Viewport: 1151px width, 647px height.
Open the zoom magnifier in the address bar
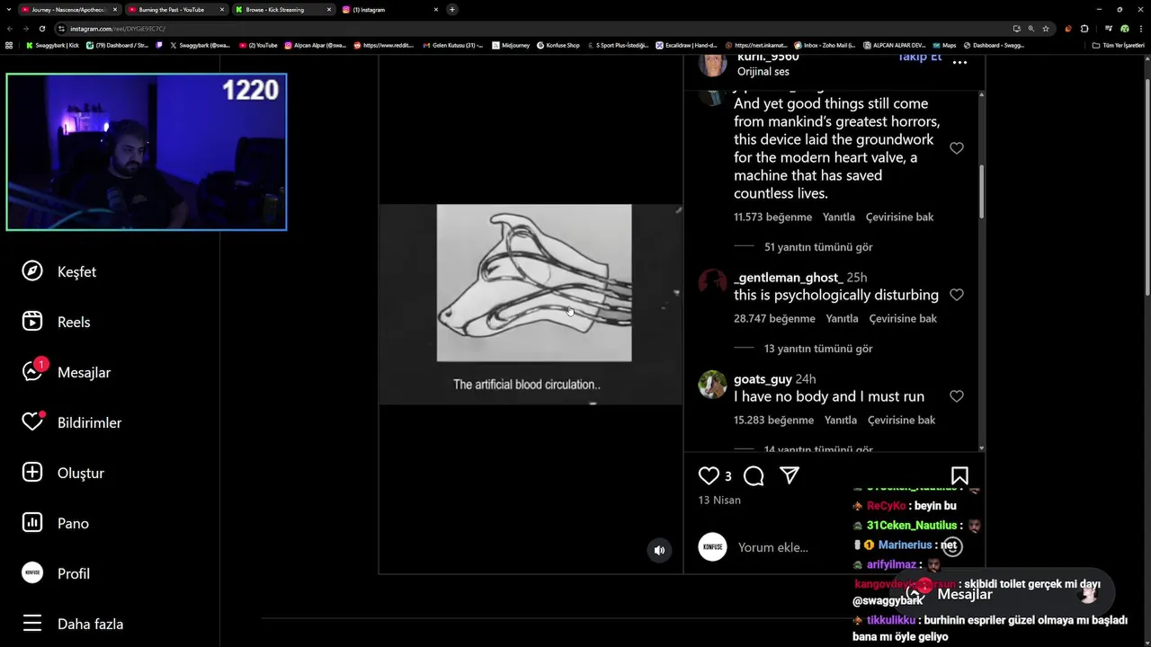[x=1031, y=29]
